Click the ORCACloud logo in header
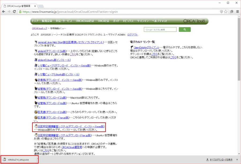Image resolution: width=241 pixels, height=164 pixels. coord(194,21)
